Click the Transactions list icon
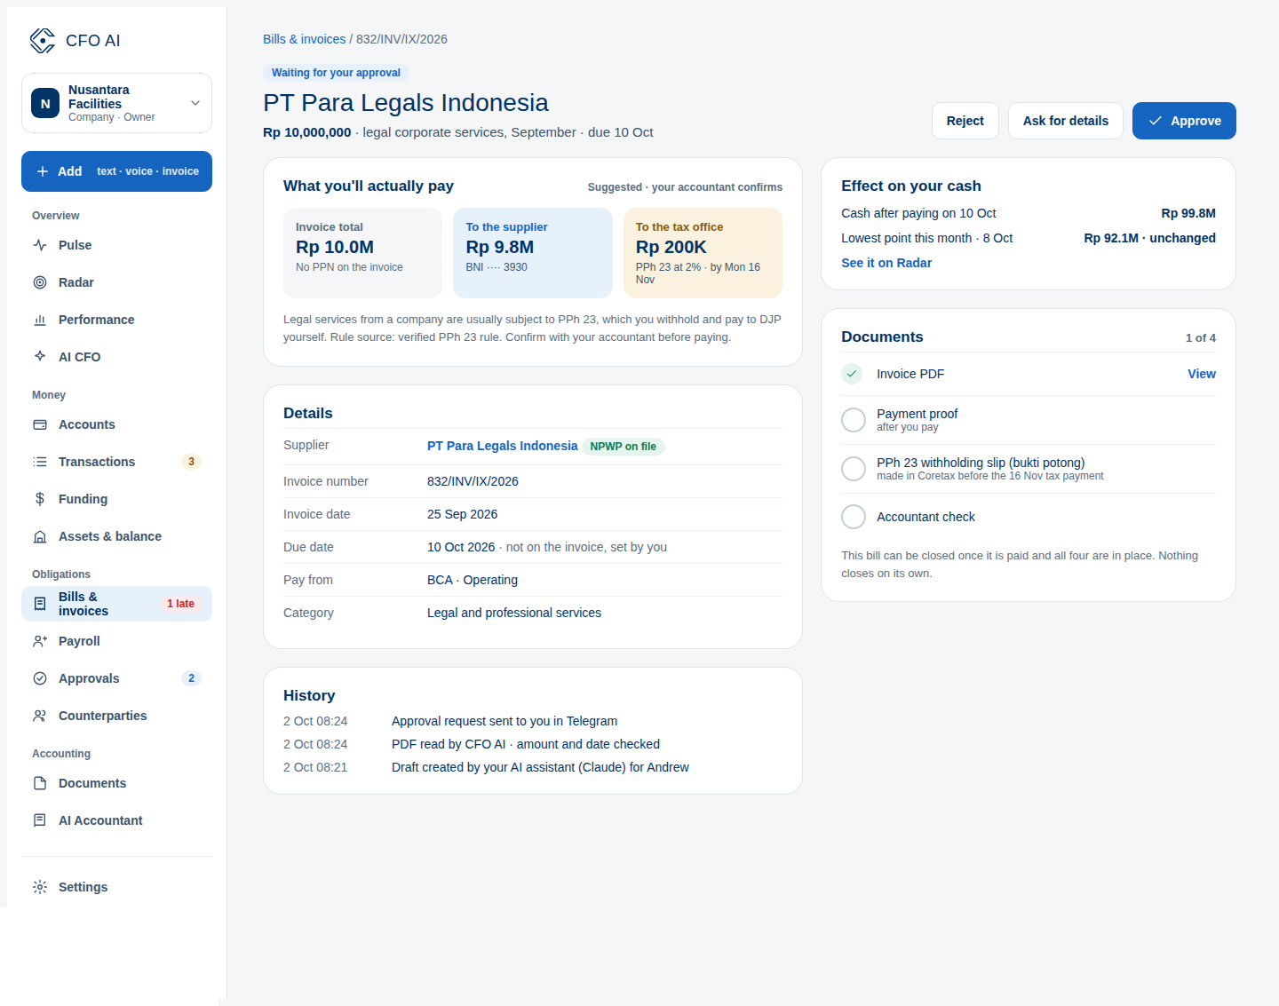This screenshot has width=1279, height=1006. coord(40,462)
